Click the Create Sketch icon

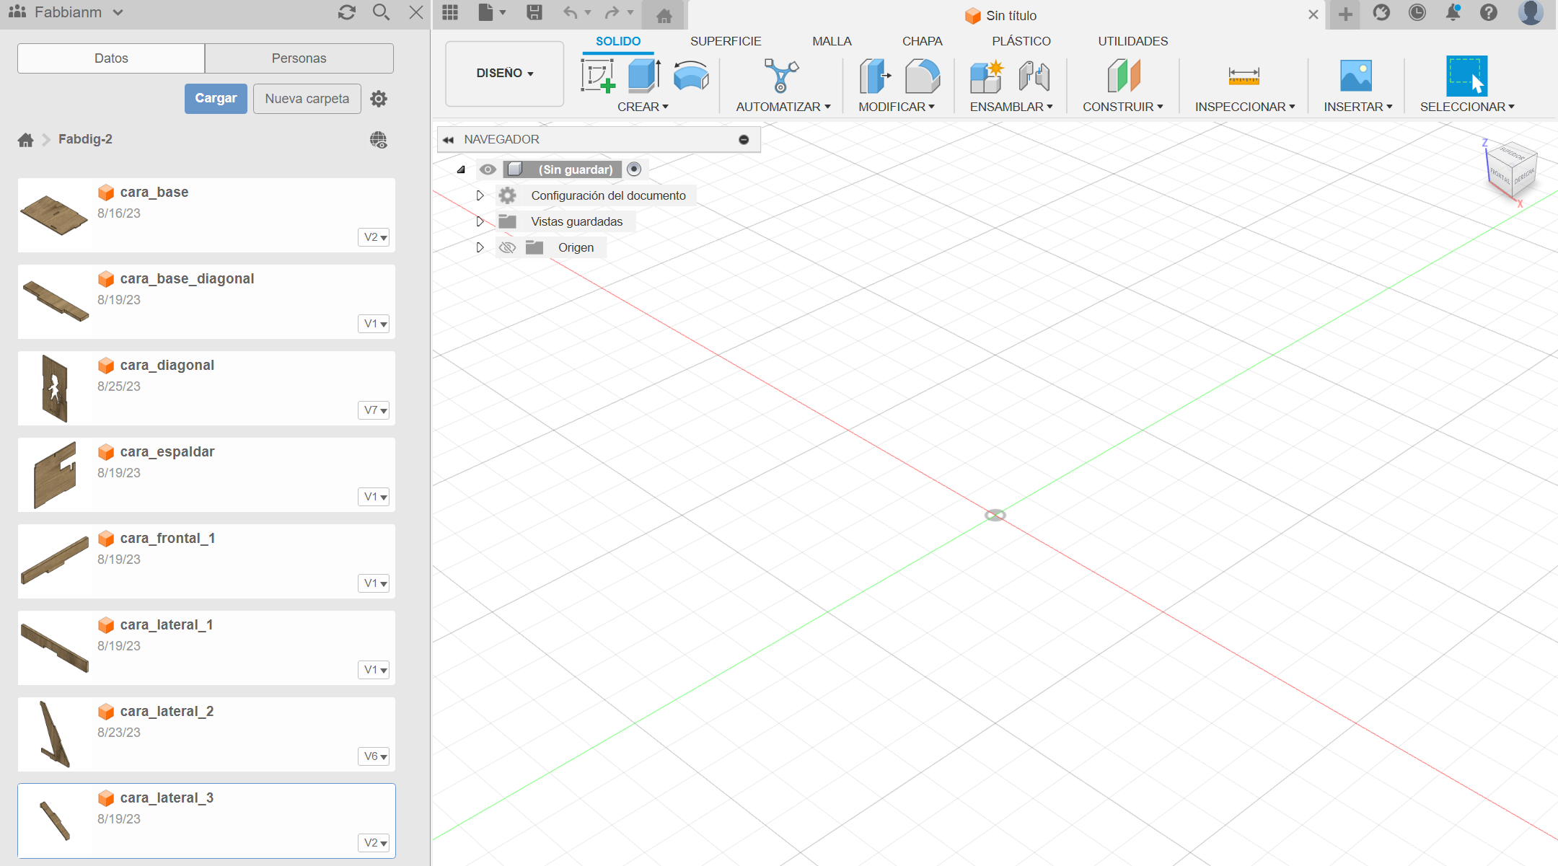(x=597, y=76)
